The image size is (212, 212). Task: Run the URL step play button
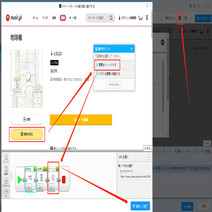(x=29, y=187)
